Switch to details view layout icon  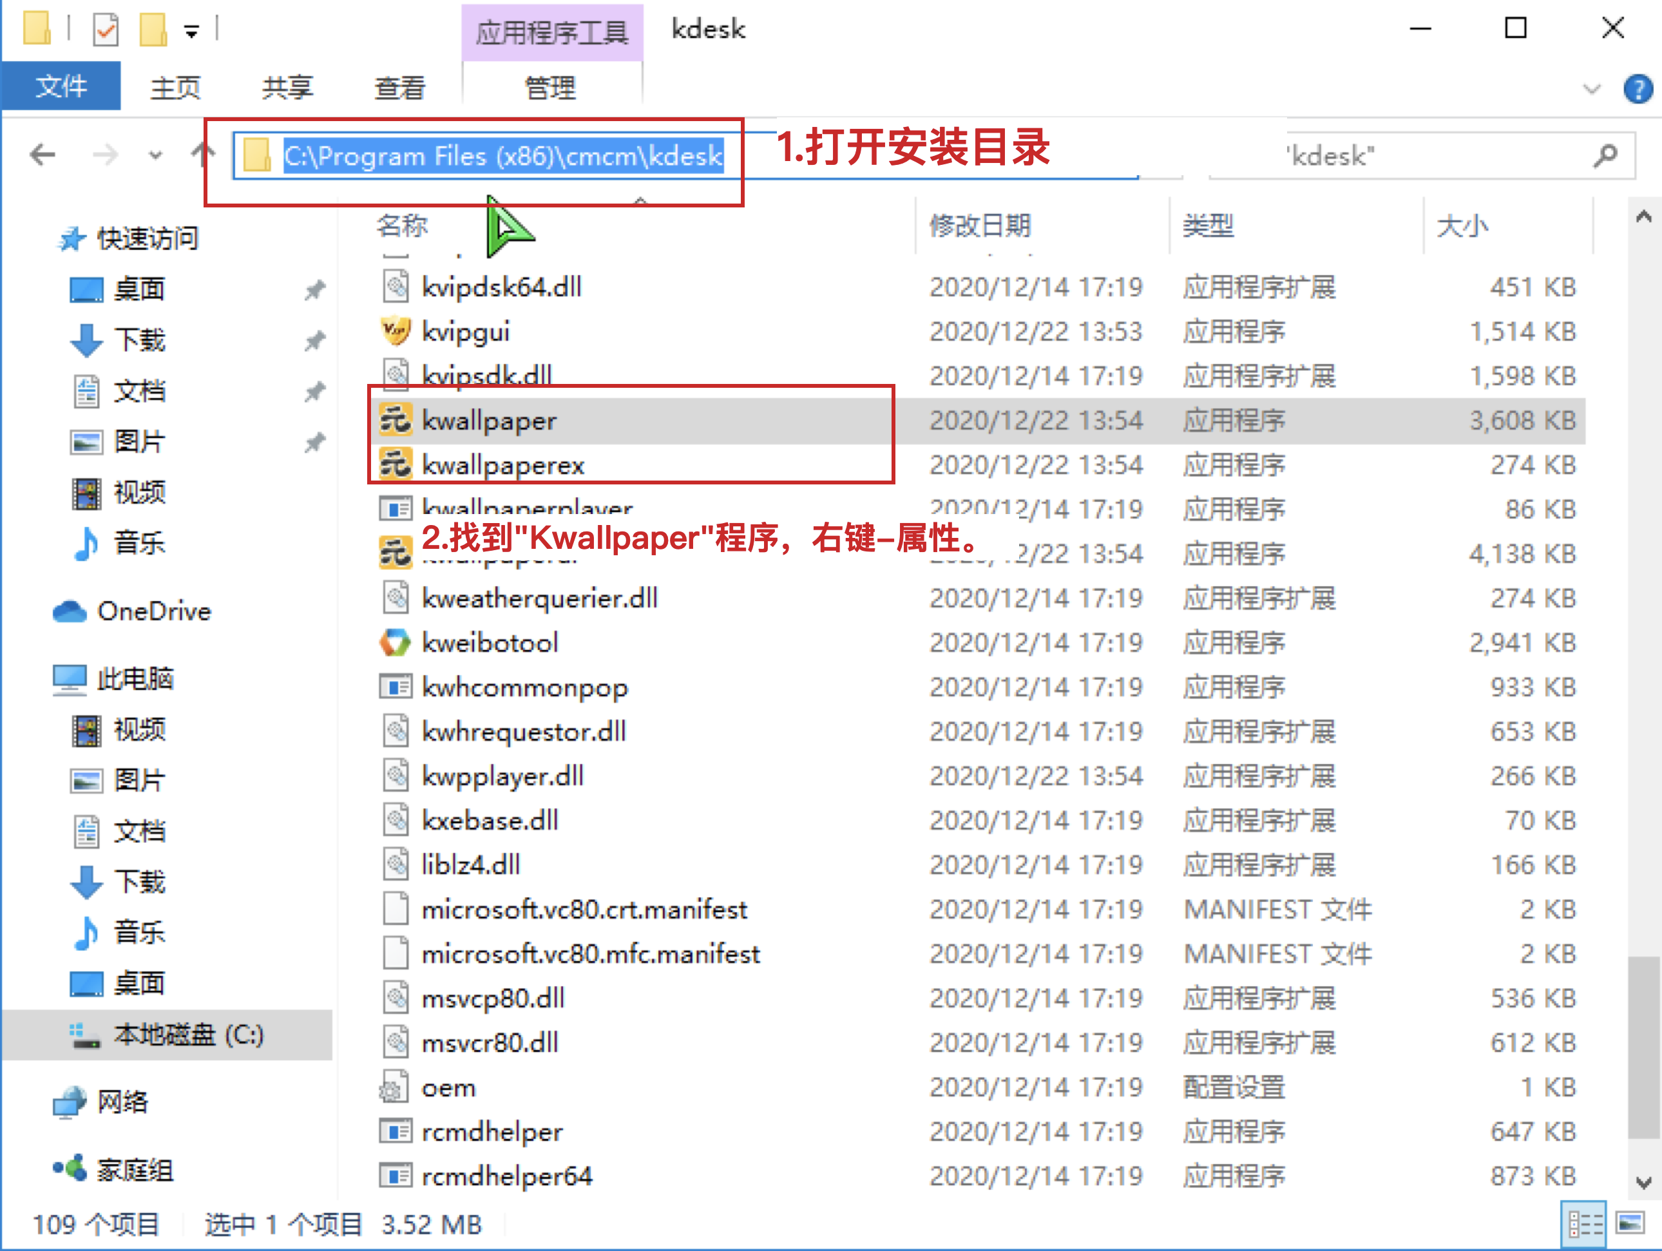1584,1224
